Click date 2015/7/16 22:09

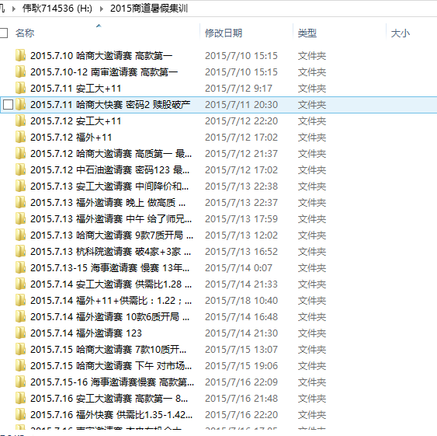pos(241,382)
